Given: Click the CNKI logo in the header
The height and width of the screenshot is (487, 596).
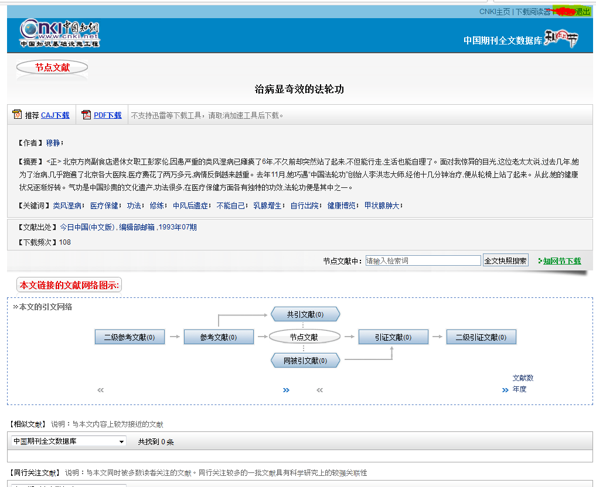Looking at the screenshot, I should point(60,33).
